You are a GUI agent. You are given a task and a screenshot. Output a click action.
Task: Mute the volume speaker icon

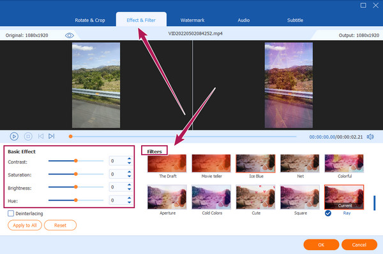coord(370,137)
